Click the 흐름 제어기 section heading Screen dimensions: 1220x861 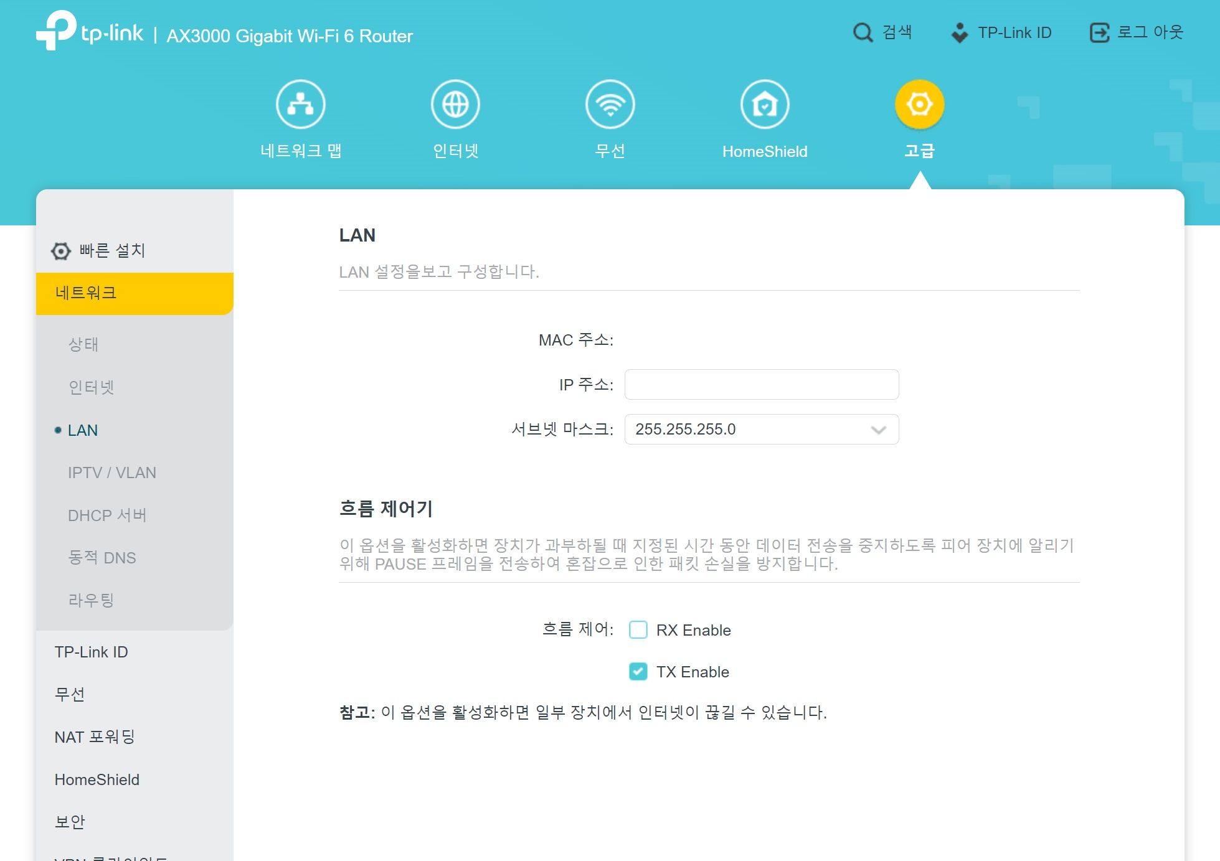386,509
